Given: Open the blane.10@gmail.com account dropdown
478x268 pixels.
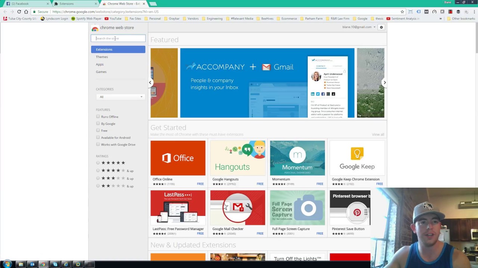Looking at the screenshot, I should pos(359,27).
